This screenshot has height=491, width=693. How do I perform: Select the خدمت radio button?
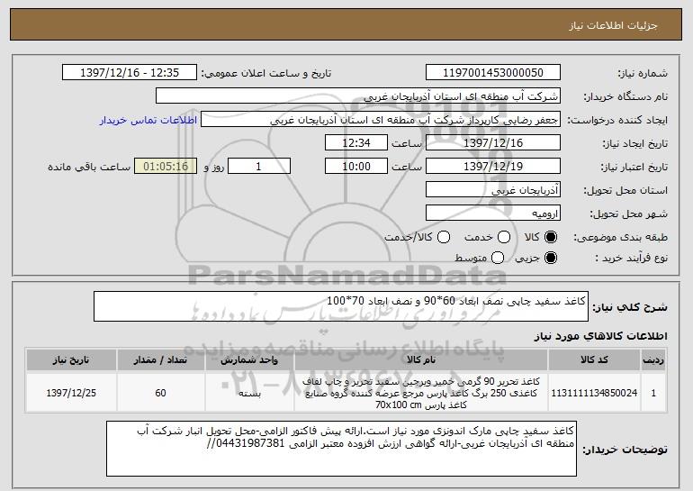pos(504,238)
